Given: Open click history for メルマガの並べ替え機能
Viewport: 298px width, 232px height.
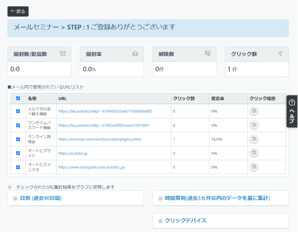Looking at the screenshot, I should click(x=254, y=111).
